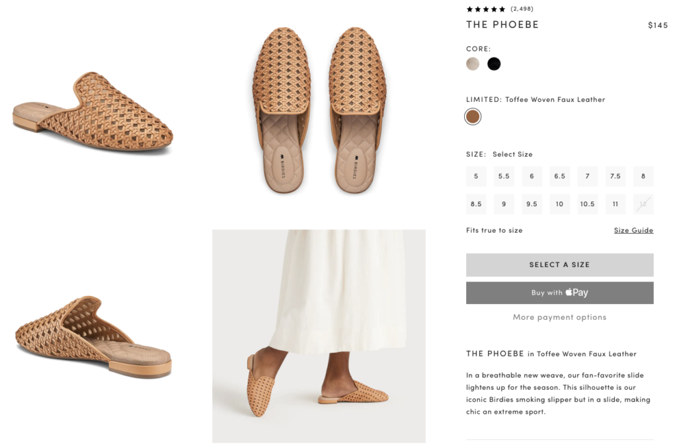The width and height of the screenshot is (677, 448).
Task: Open the top-down pair photo
Action: tap(319, 110)
